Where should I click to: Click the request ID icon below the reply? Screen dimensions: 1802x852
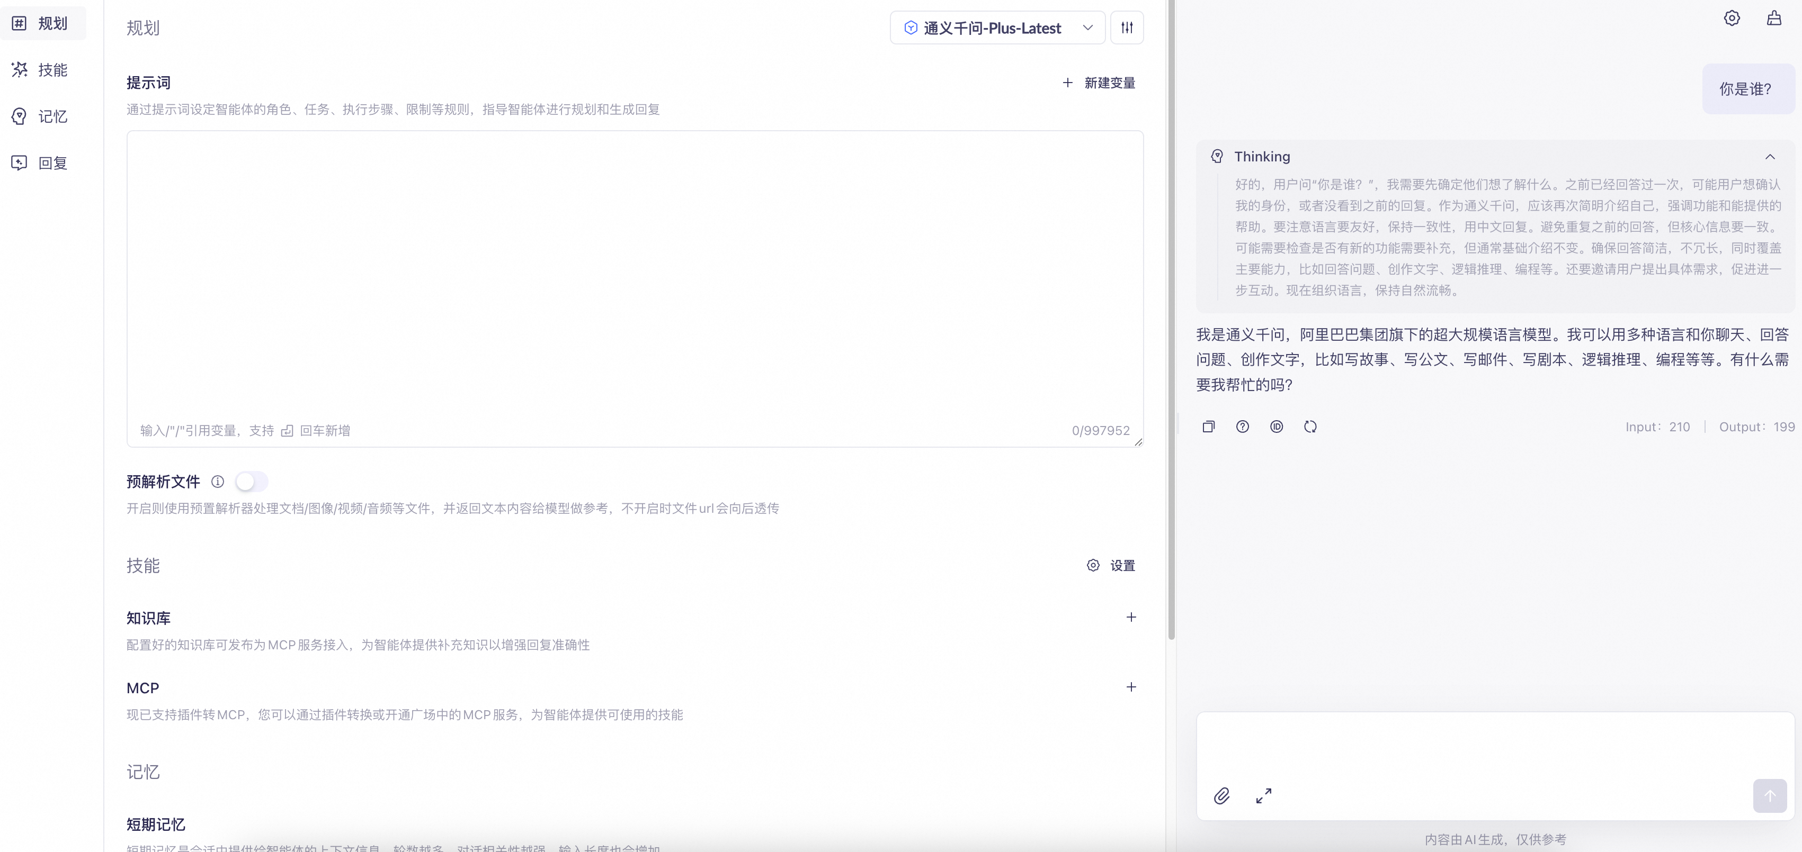point(1276,427)
